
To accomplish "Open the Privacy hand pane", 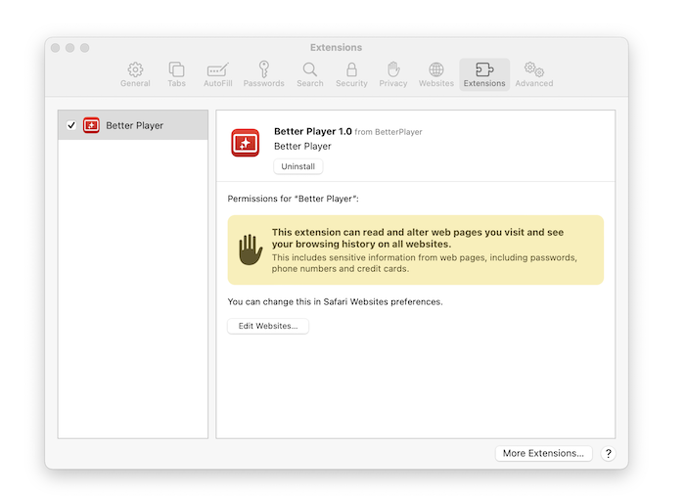I will click(392, 74).
